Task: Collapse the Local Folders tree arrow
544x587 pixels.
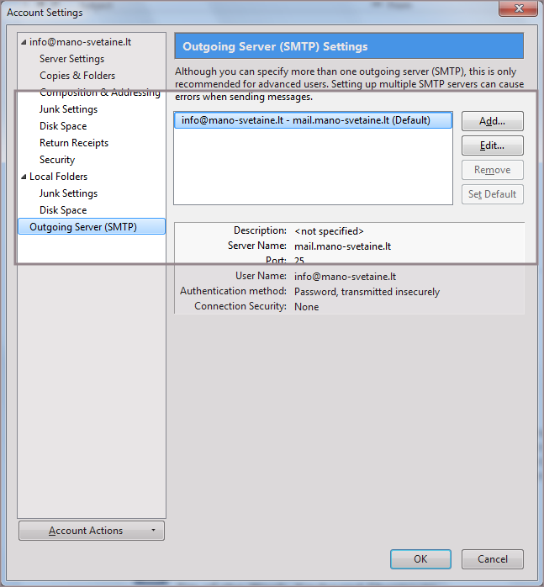Action: pos(24,177)
